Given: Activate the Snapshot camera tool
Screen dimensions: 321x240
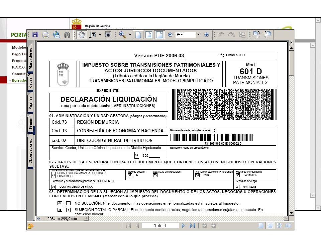Looking at the screenshot, I should pos(108,35).
